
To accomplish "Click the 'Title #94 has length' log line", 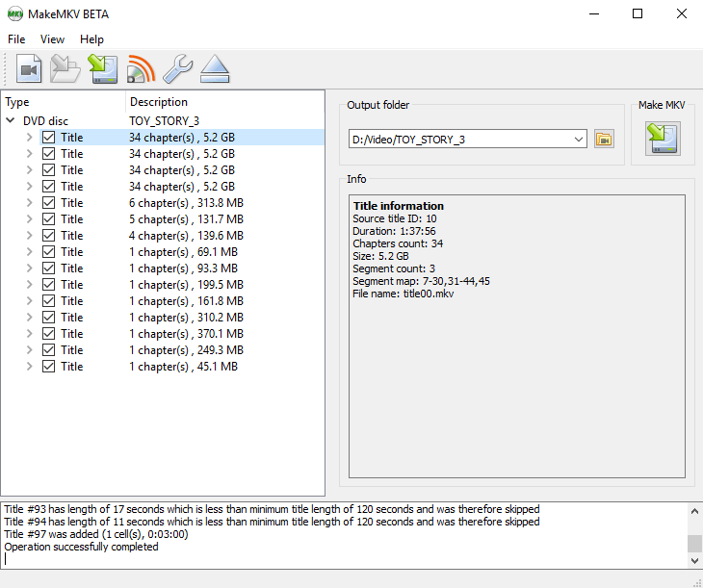I will tap(272, 522).
